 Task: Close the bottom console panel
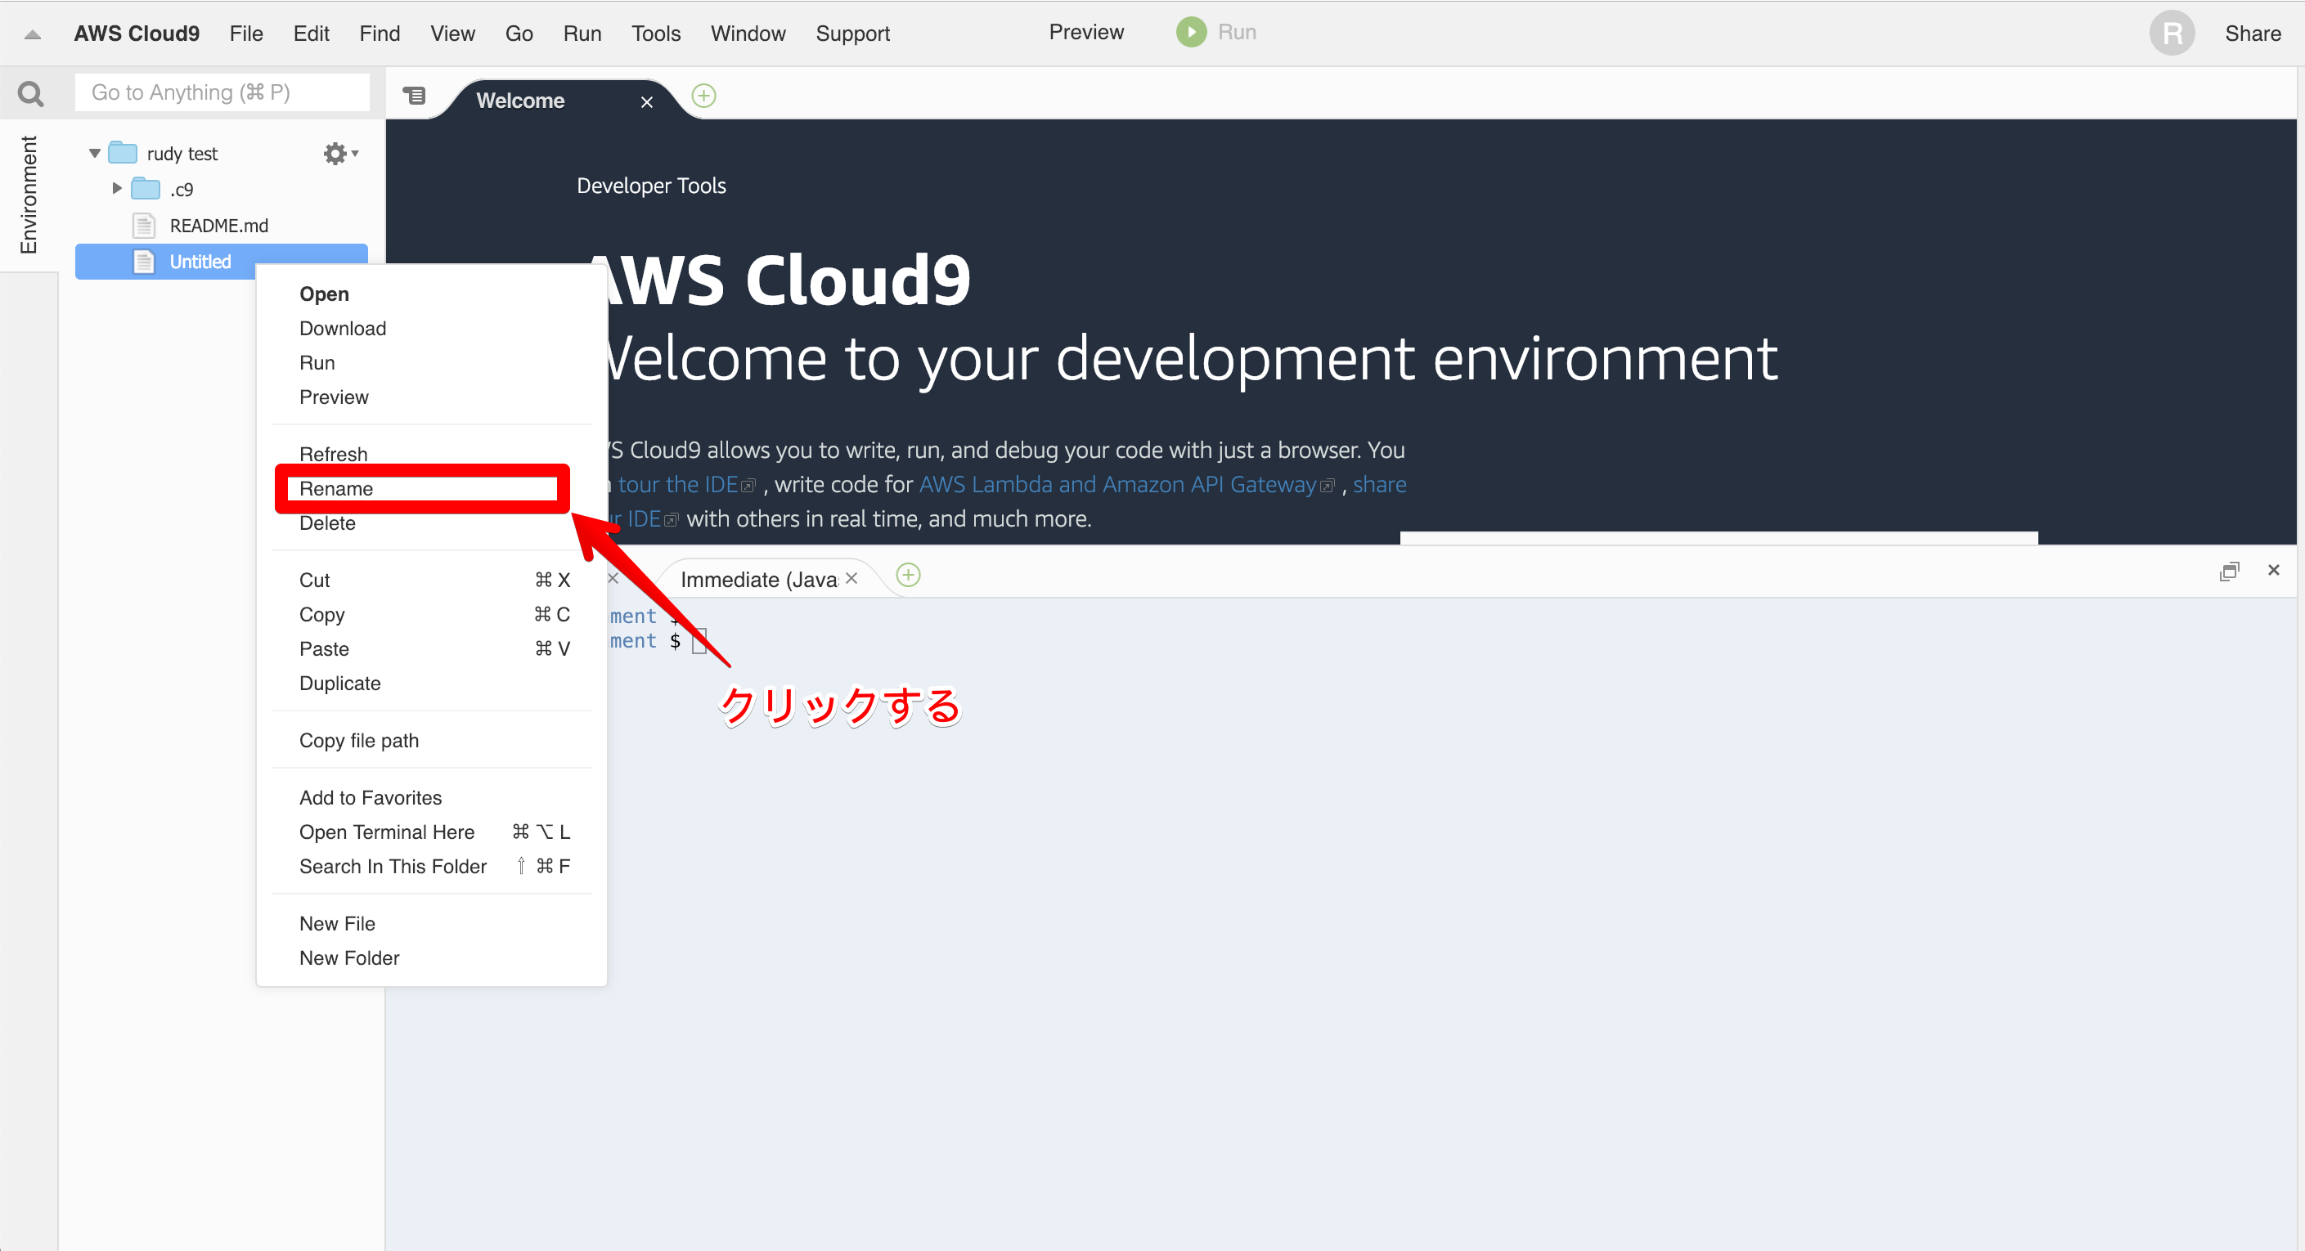[x=2274, y=570]
